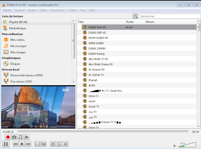Toggle the playlist view button
Viewport: 201px width, 149px height.
[53, 144]
